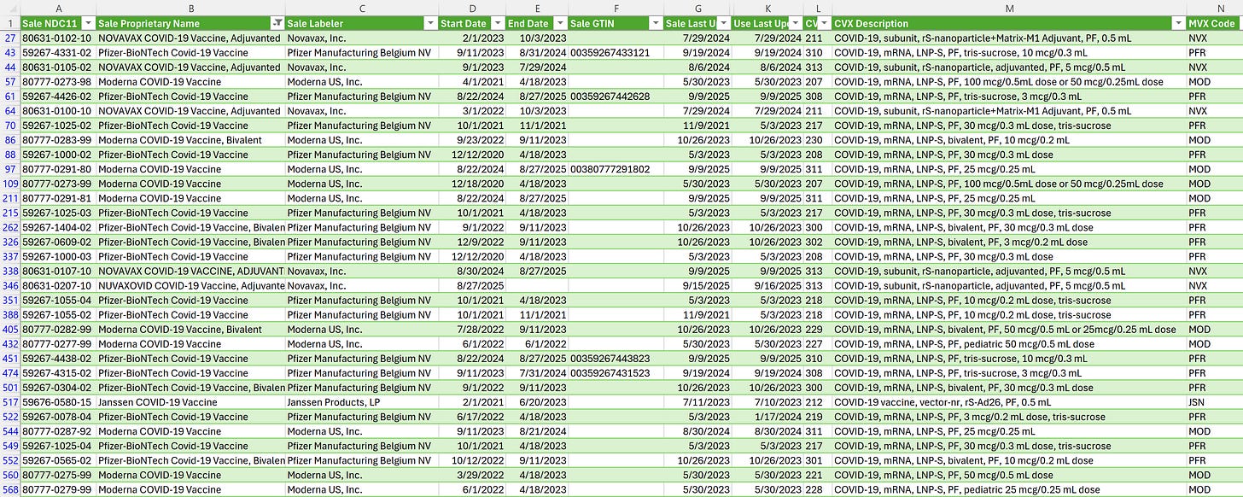Image resolution: width=1243 pixels, height=497 pixels.
Task: Click the GTIN cell 00359267442628
Action: (616, 96)
